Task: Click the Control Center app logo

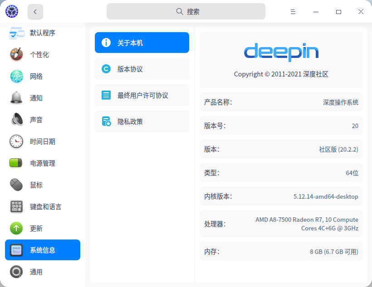Action: 12,12
